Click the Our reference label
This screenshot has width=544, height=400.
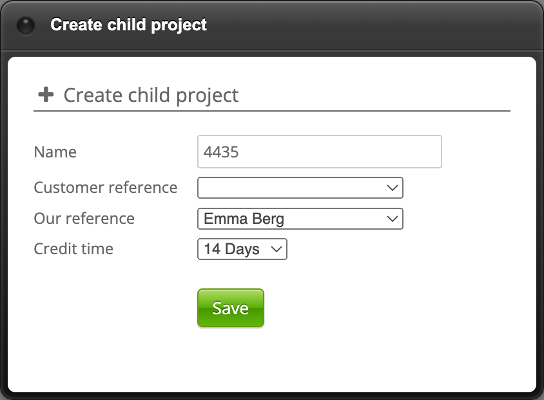[x=84, y=219]
